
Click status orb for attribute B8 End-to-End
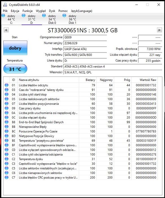(6, 122)
